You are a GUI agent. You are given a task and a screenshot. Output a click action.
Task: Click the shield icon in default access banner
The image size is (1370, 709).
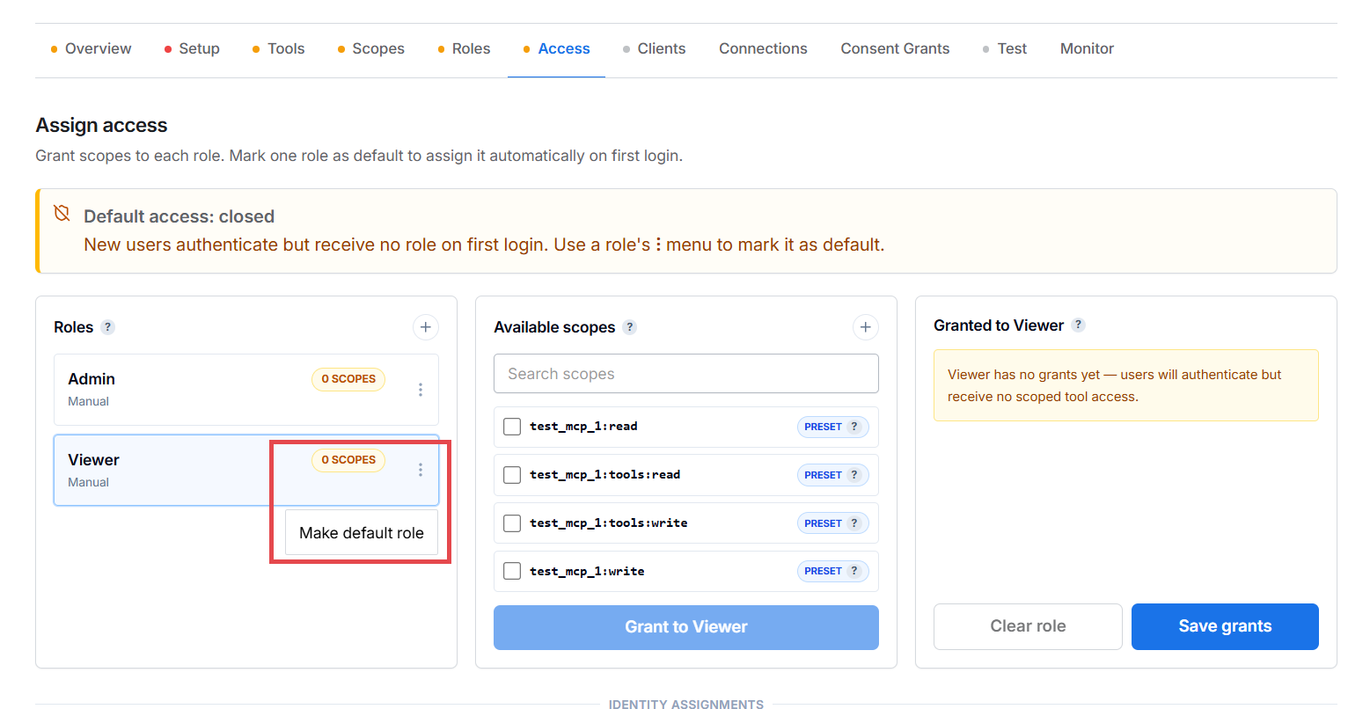pyautogui.click(x=62, y=213)
